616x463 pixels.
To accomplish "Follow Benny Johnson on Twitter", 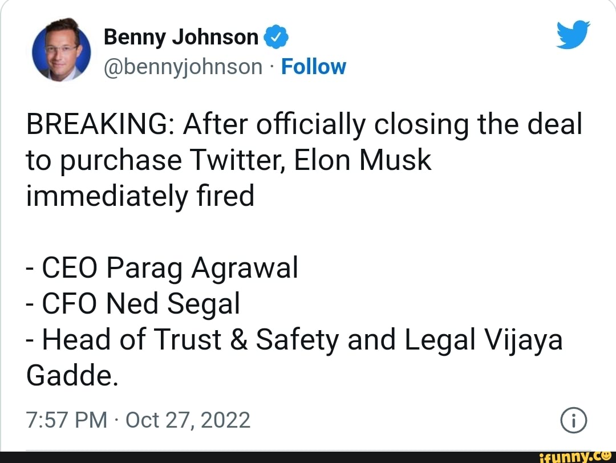I will tap(313, 66).
